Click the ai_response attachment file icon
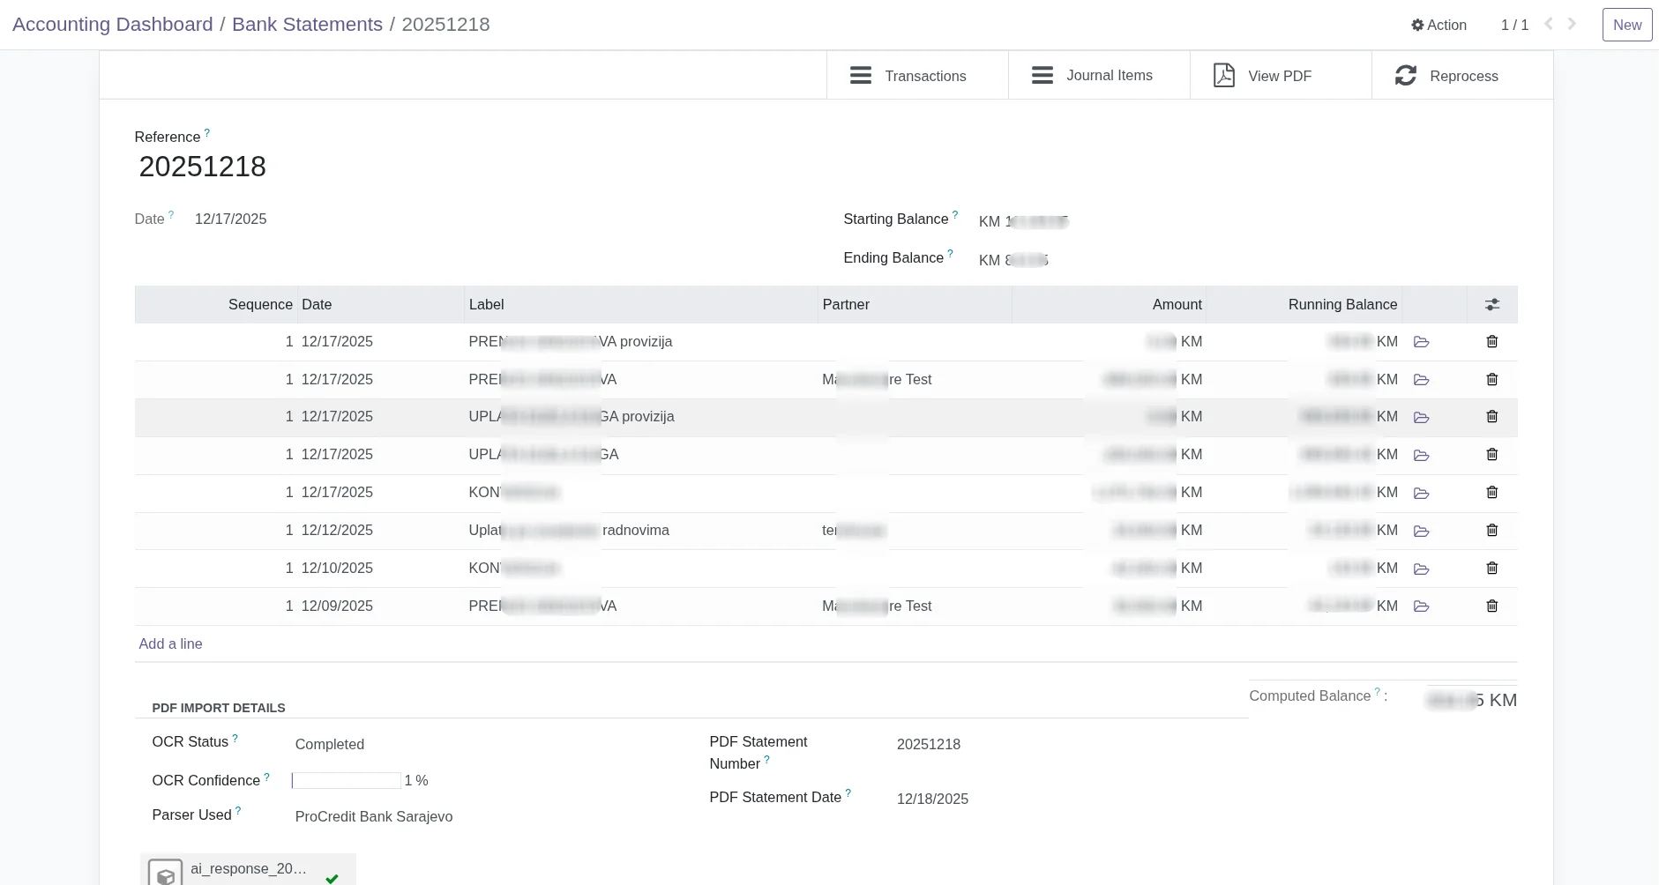The height and width of the screenshot is (885, 1659). pyautogui.click(x=165, y=873)
